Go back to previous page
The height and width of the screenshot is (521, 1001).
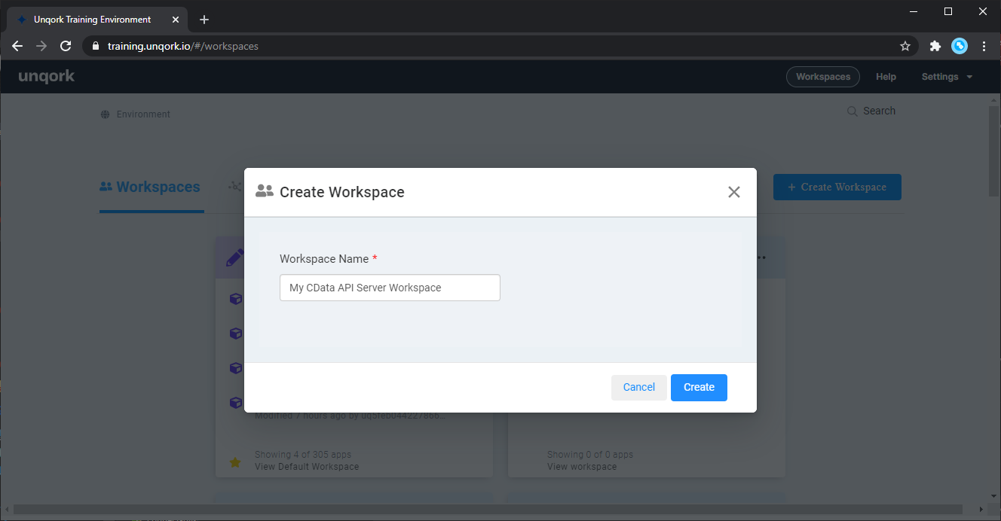pyautogui.click(x=17, y=46)
